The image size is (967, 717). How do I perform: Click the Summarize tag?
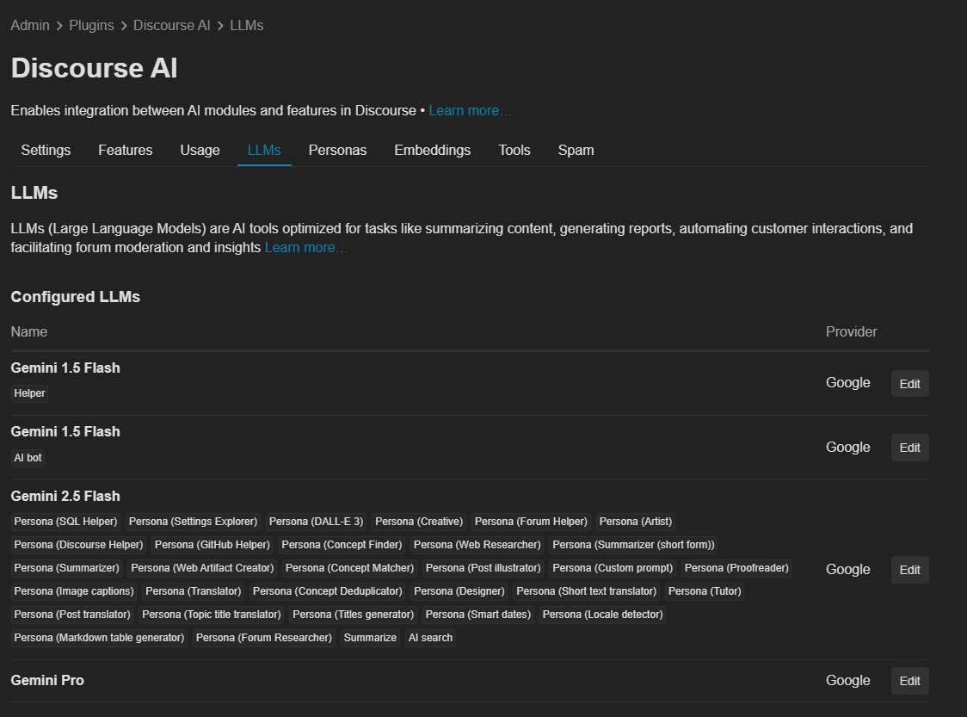(370, 638)
